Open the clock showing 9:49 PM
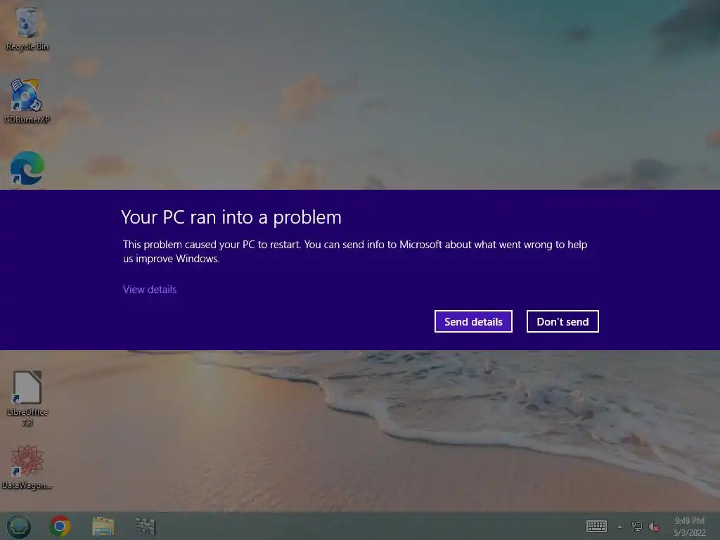Image resolution: width=720 pixels, height=540 pixels. (x=689, y=527)
